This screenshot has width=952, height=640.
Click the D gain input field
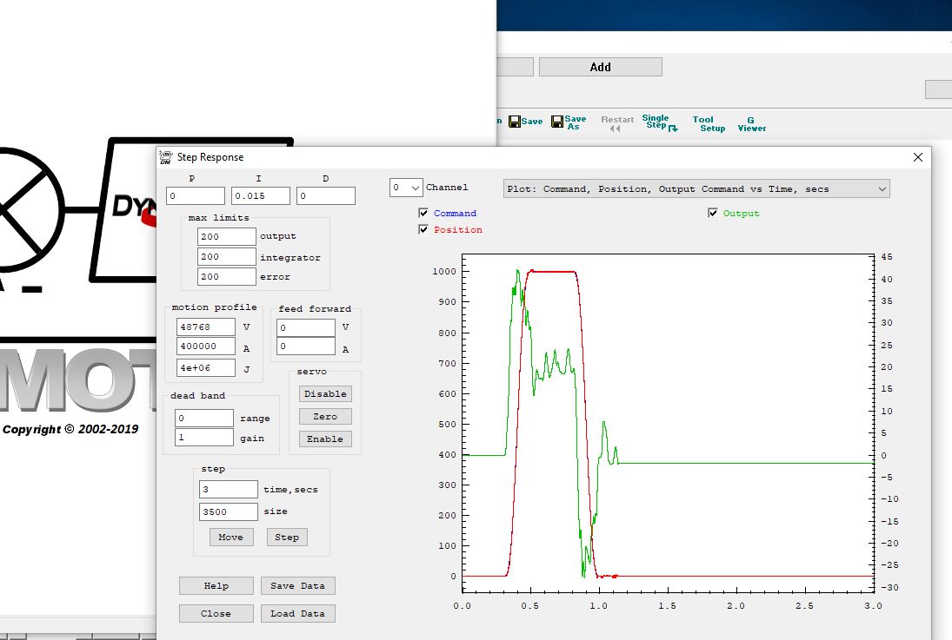pos(326,196)
